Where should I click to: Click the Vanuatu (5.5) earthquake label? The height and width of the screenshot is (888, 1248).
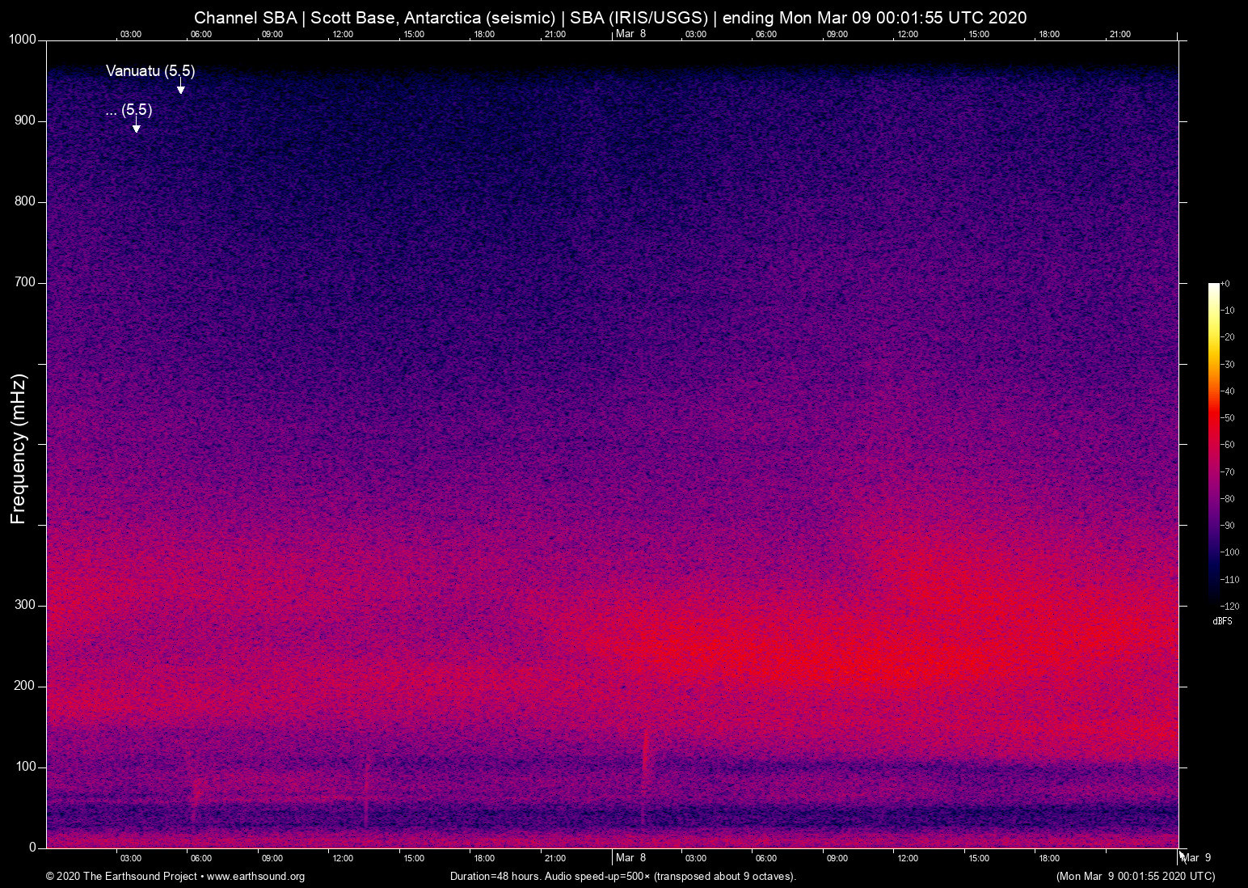tap(150, 71)
